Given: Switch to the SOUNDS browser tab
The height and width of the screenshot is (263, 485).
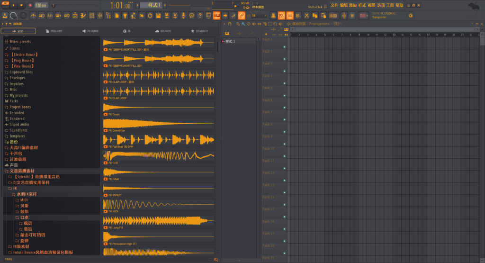Looking at the screenshot, I should click(x=163, y=31).
